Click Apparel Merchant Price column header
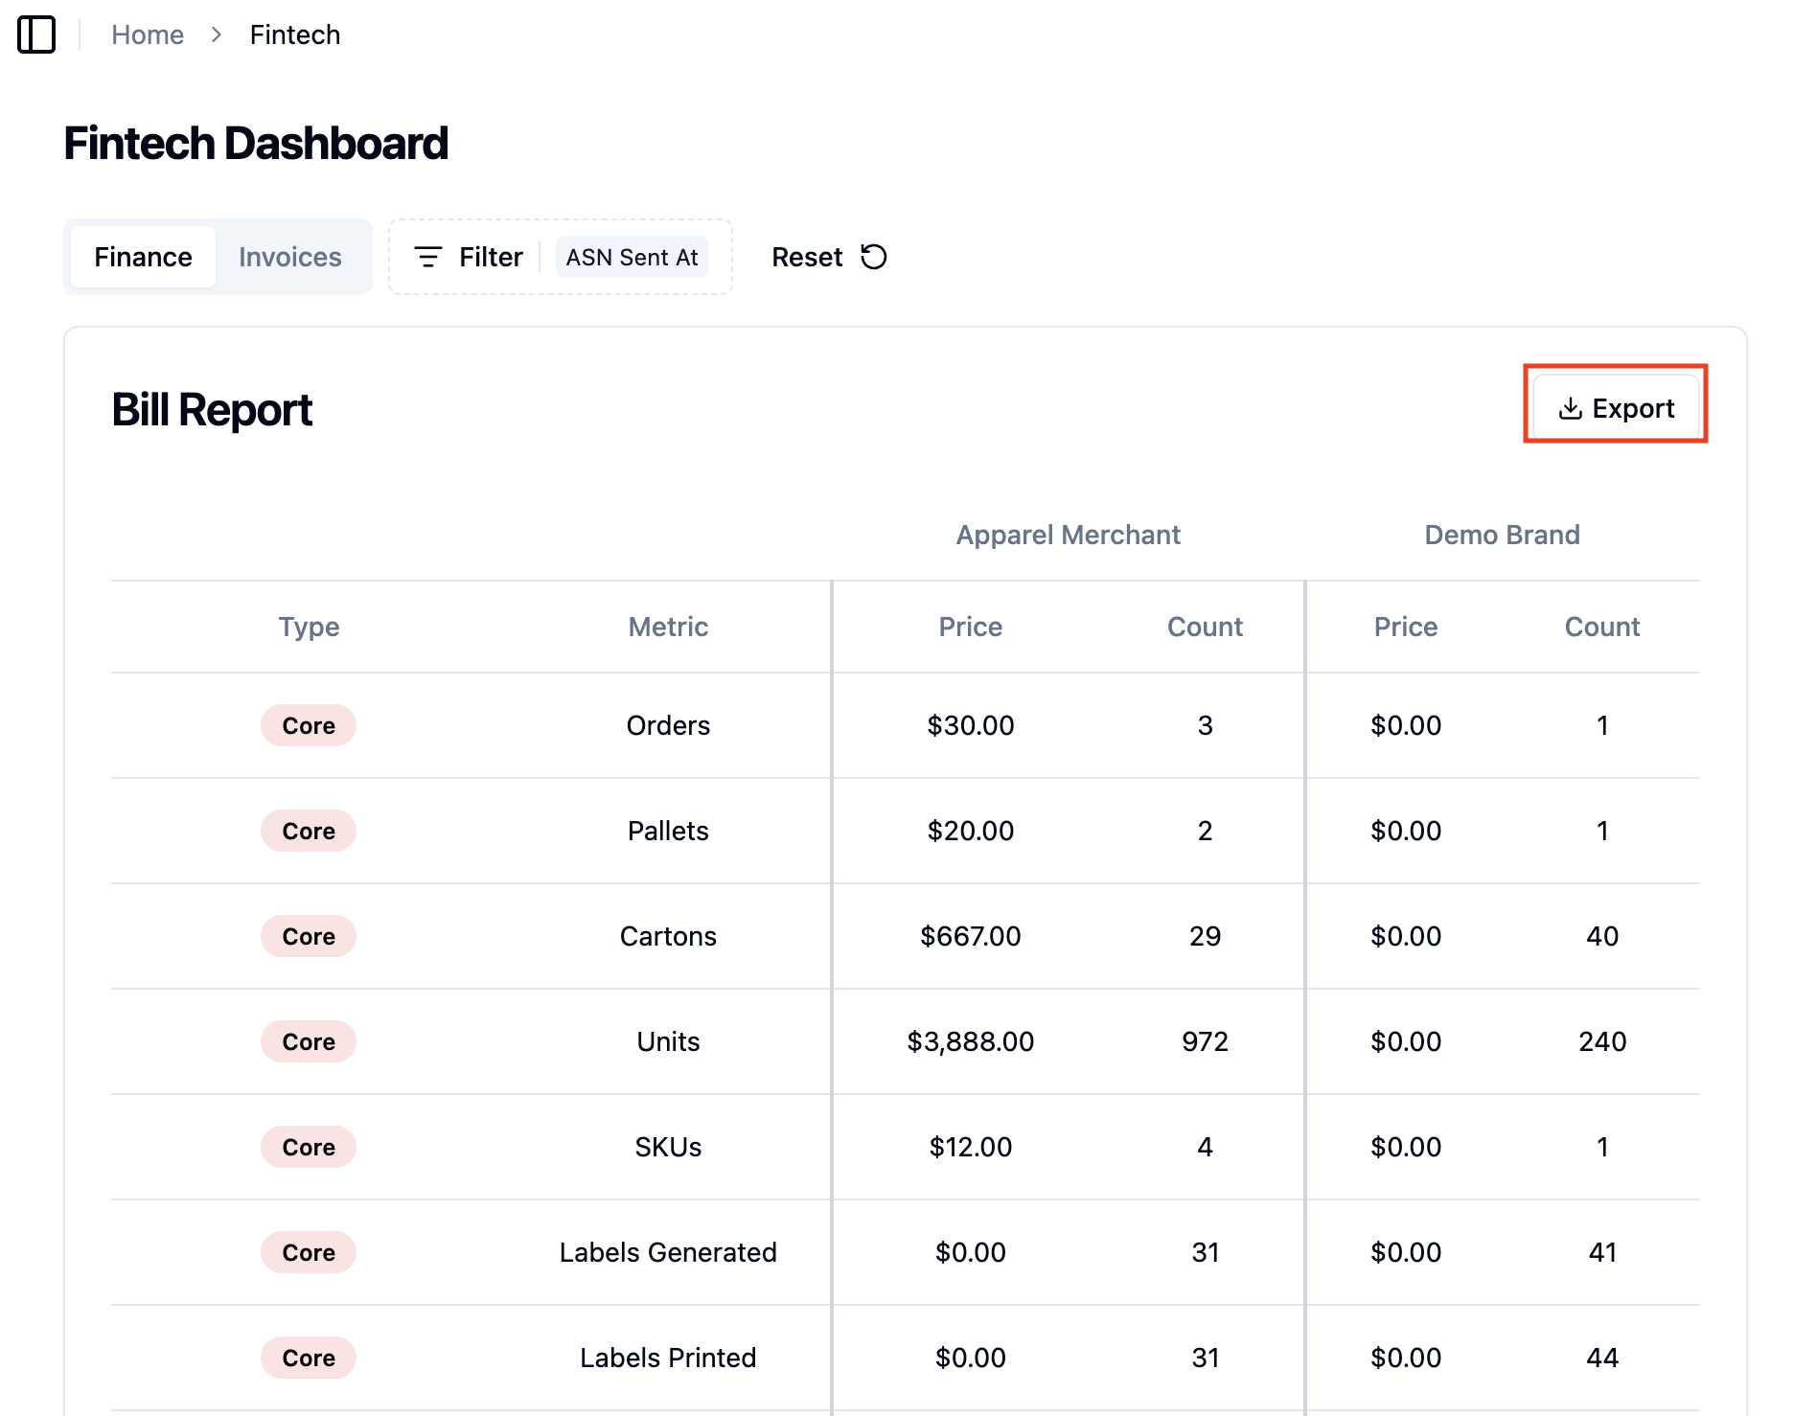 click(x=970, y=627)
